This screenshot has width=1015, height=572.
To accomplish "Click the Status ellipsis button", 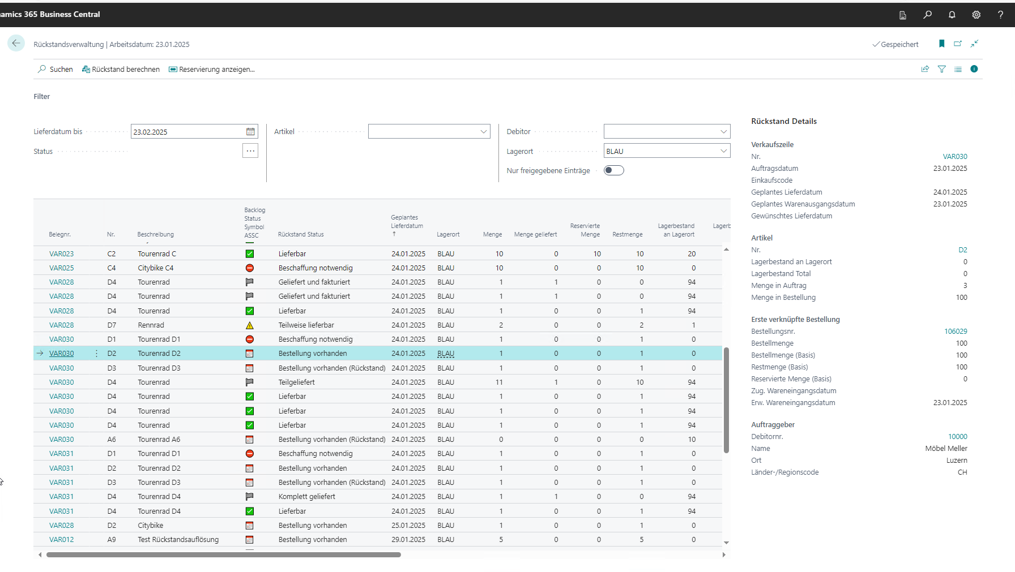I will tap(250, 151).
